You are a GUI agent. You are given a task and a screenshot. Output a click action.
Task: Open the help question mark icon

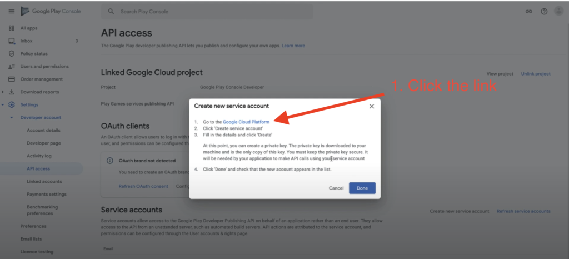(544, 12)
